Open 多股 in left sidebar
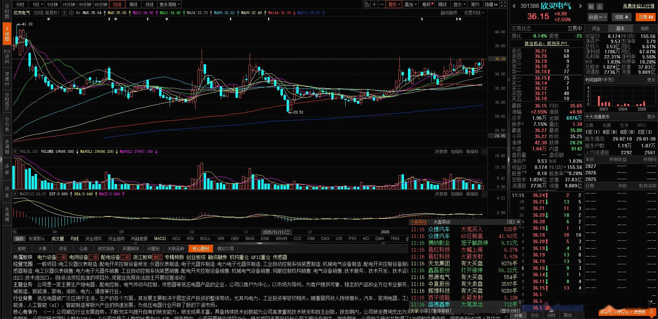The image size is (658, 319). point(7,169)
